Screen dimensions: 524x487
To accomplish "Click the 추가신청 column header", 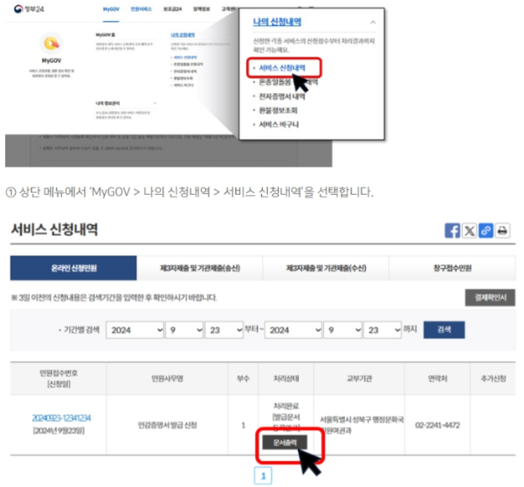I will click(x=493, y=379).
